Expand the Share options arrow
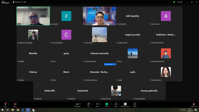The image size is (199, 112). [111, 104]
